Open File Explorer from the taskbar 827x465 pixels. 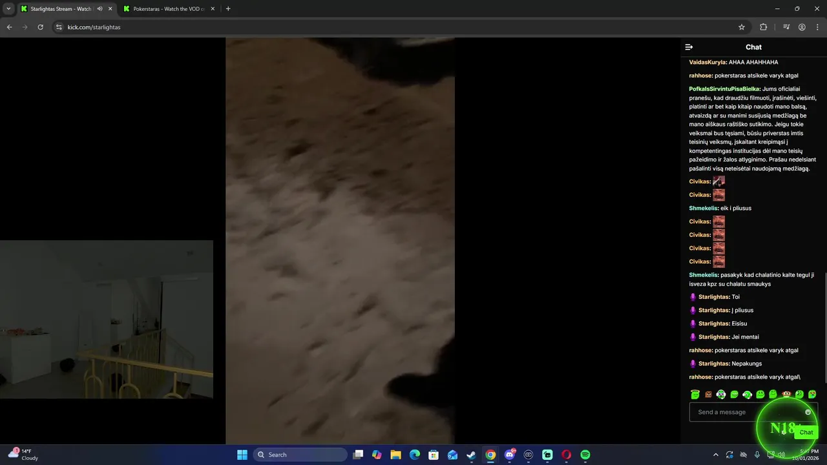396,455
